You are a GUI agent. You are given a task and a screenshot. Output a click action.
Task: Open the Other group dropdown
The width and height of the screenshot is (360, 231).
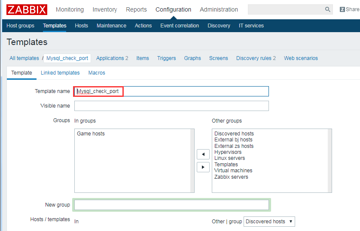269,222
